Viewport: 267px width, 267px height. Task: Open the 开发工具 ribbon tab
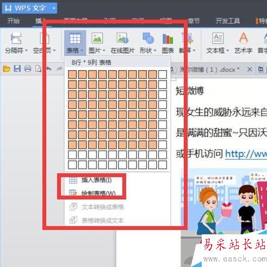pos(228,21)
